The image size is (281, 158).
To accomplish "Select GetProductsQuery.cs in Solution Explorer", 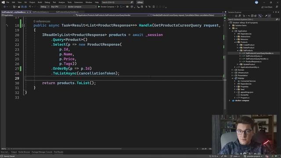I will click(254, 56).
